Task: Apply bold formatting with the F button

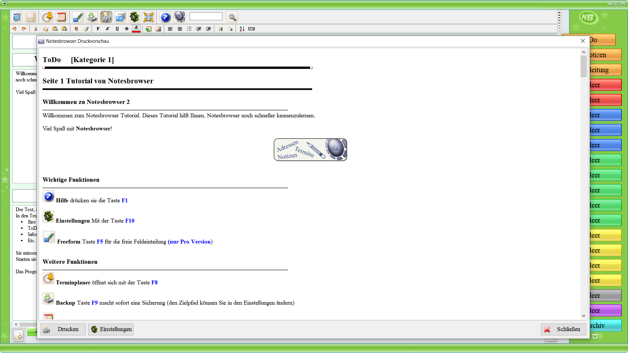Action: click(x=98, y=29)
